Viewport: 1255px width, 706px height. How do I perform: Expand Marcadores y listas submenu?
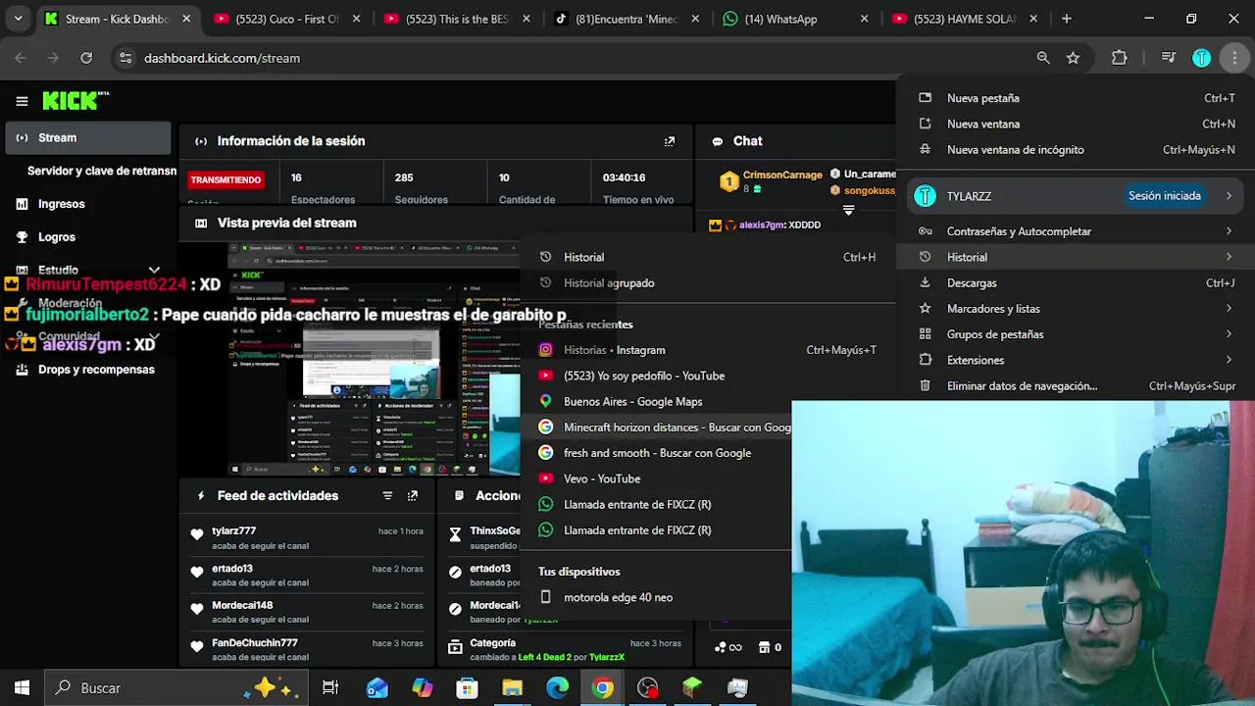[1229, 309]
